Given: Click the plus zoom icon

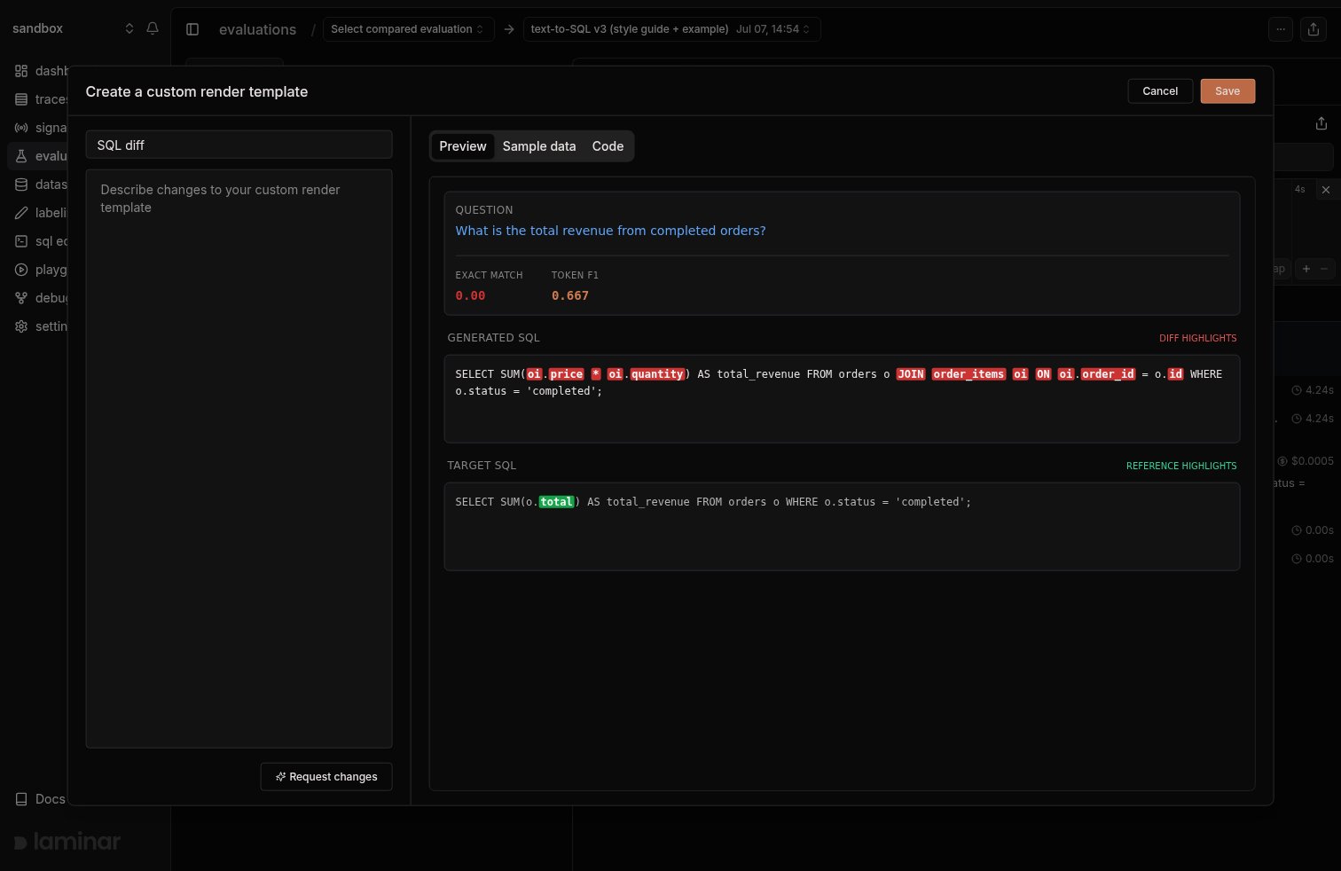Looking at the screenshot, I should point(1306,269).
